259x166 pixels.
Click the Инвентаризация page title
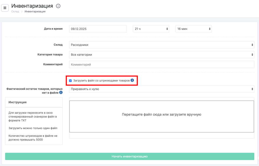click(32, 6)
